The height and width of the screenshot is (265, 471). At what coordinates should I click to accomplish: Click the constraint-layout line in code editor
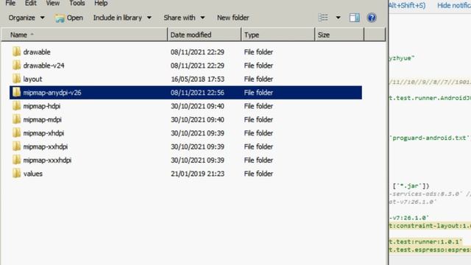coord(430,226)
